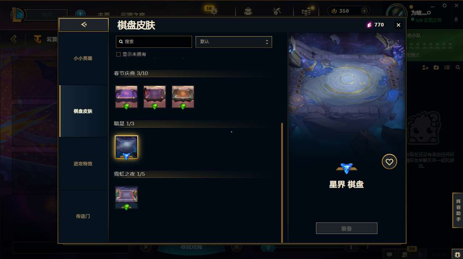Enable the 显示未拥有 checkbox
This screenshot has width=463, height=259.
118,54
